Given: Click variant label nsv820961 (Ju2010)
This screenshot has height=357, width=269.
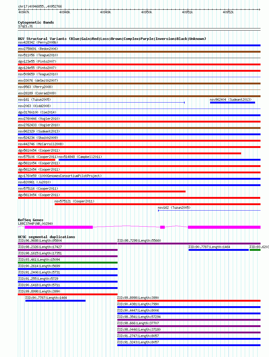Looking at the screenshot, I should 34,183.
